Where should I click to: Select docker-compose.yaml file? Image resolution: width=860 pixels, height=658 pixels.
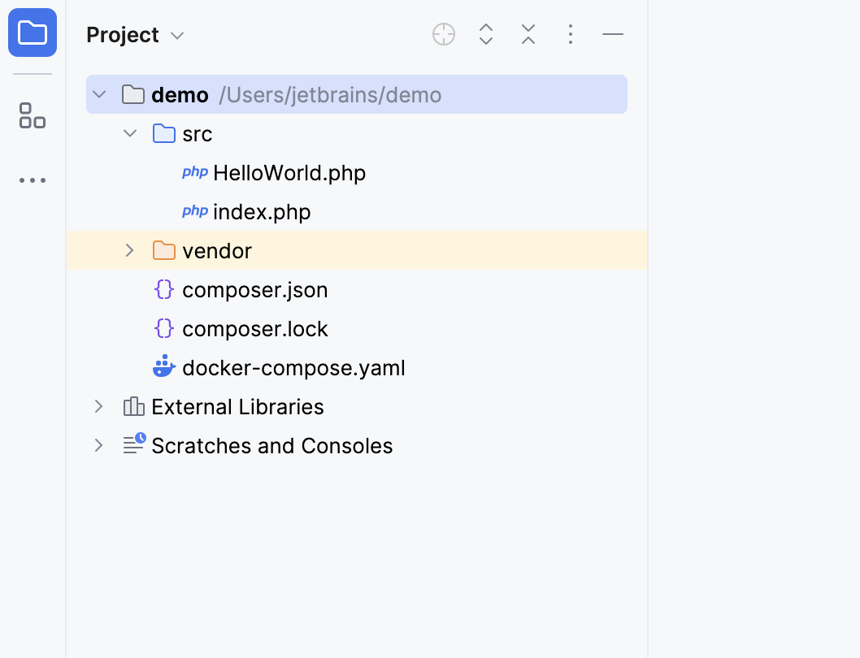click(293, 367)
